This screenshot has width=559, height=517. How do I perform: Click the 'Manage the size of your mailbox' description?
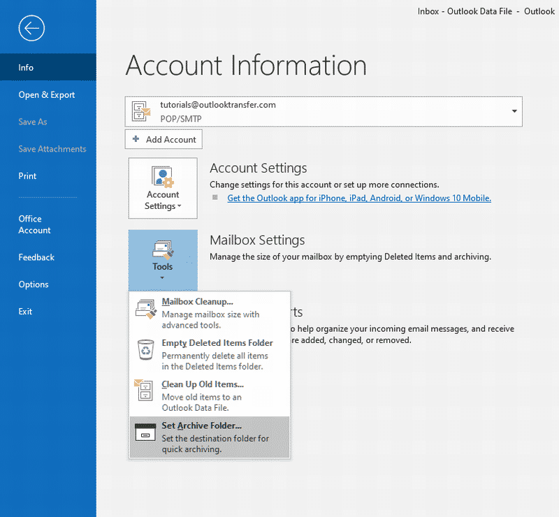(350, 256)
